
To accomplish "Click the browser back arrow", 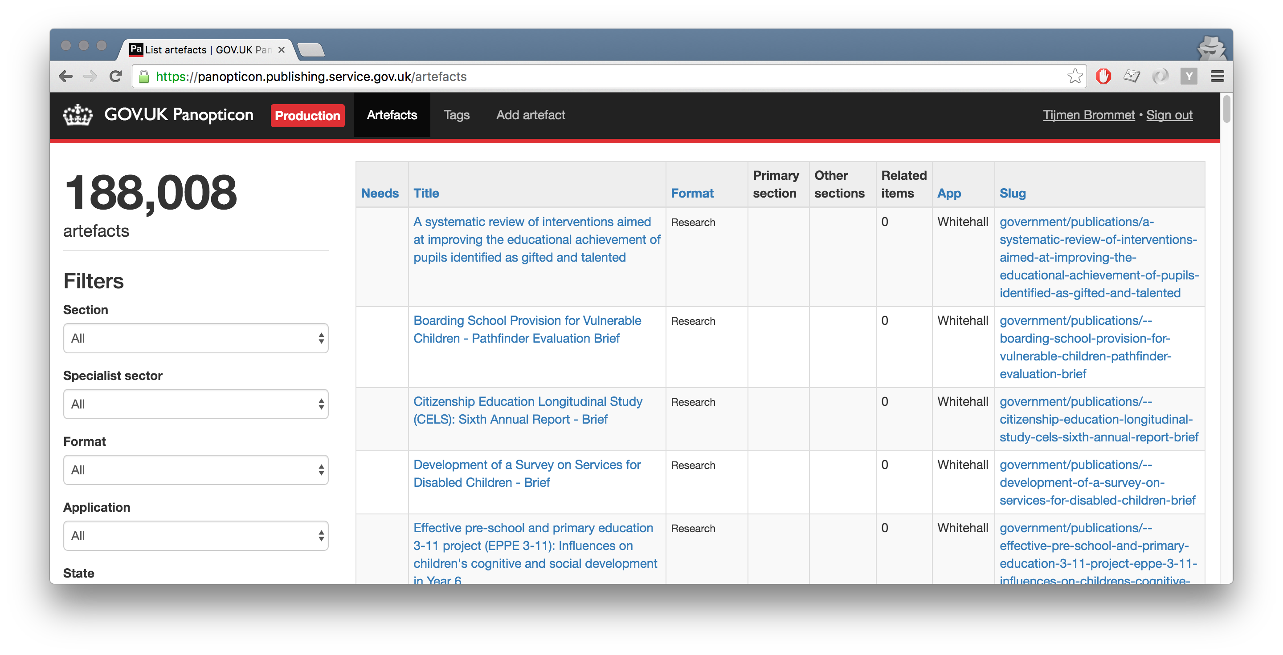I will tap(65, 77).
